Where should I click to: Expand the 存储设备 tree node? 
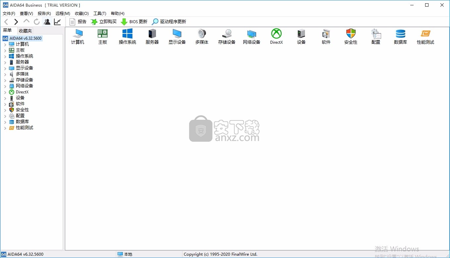tap(5, 80)
